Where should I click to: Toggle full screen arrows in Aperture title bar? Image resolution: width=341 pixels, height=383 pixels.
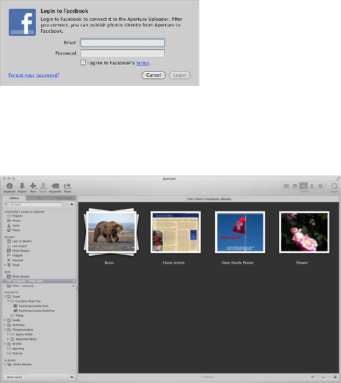point(338,179)
